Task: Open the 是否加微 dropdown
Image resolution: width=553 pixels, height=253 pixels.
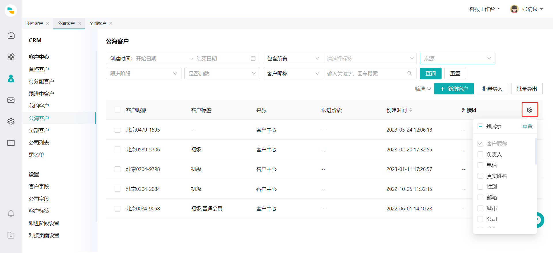Action: [222, 73]
